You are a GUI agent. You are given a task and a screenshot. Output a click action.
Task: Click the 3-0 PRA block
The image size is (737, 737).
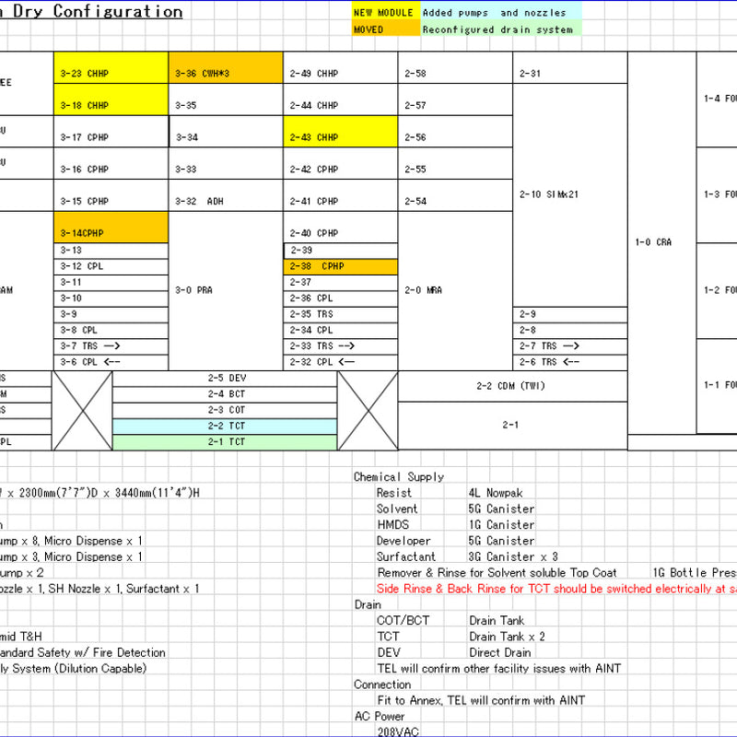[x=226, y=290]
